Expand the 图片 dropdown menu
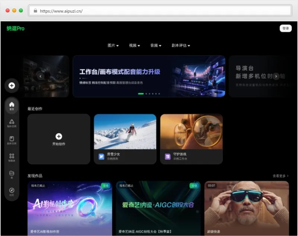 click(113, 45)
